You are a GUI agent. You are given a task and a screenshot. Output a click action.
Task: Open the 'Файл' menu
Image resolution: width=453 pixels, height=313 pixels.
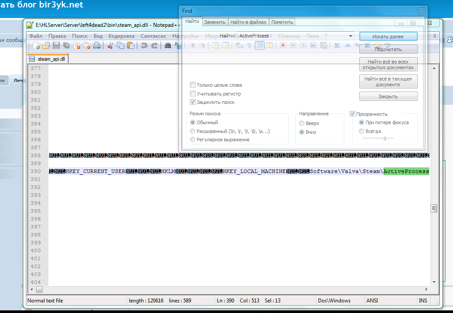click(36, 36)
